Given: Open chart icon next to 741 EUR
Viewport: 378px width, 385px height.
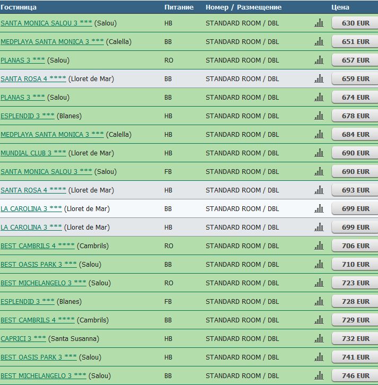Looking at the screenshot, I should coord(319,357).
